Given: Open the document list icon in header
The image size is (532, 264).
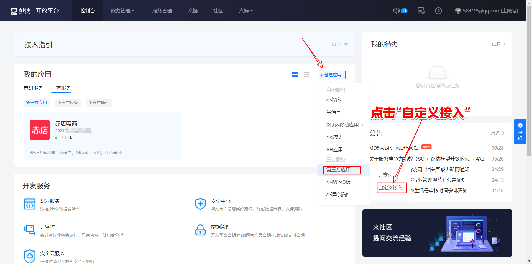Looking at the screenshot, I should (x=421, y=11).
